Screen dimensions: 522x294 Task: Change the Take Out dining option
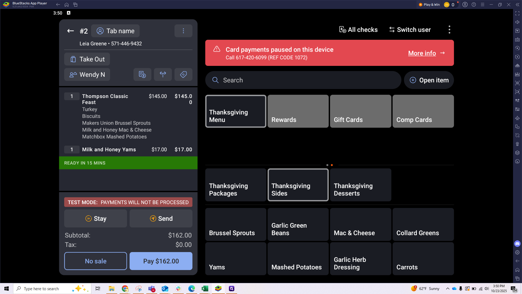click(x=87, y=59)
